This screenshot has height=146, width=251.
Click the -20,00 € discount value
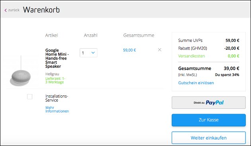231,48
